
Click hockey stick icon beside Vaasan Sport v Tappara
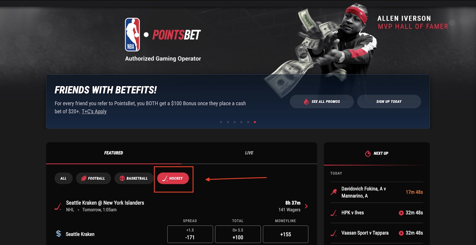pos(334,233)
